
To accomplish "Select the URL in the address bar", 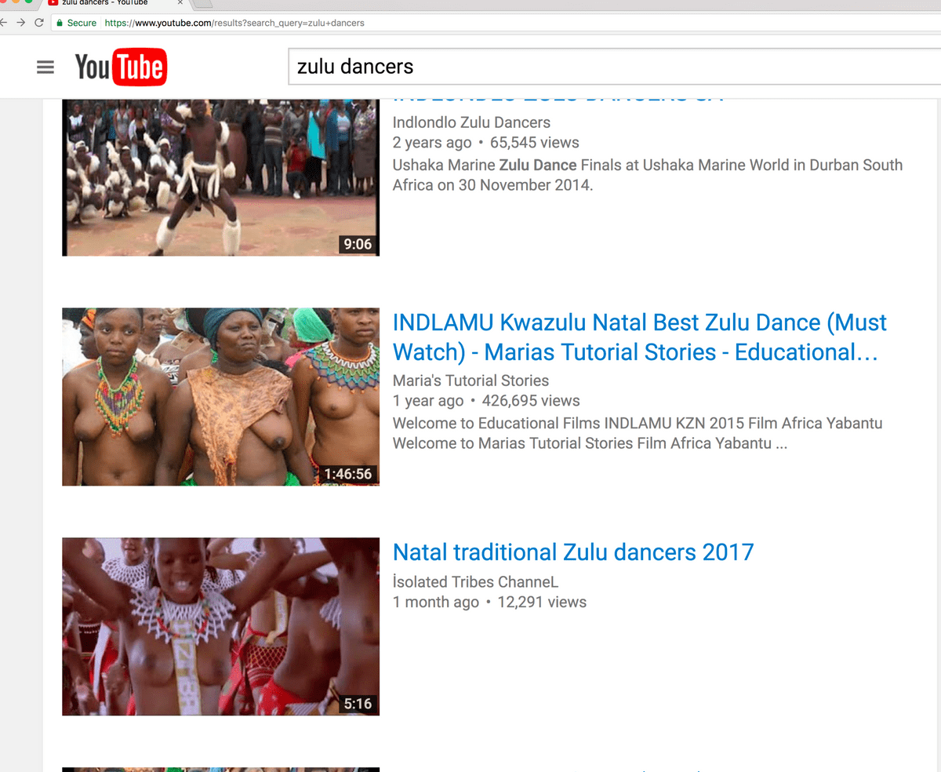I will click(x=234, y=23).
